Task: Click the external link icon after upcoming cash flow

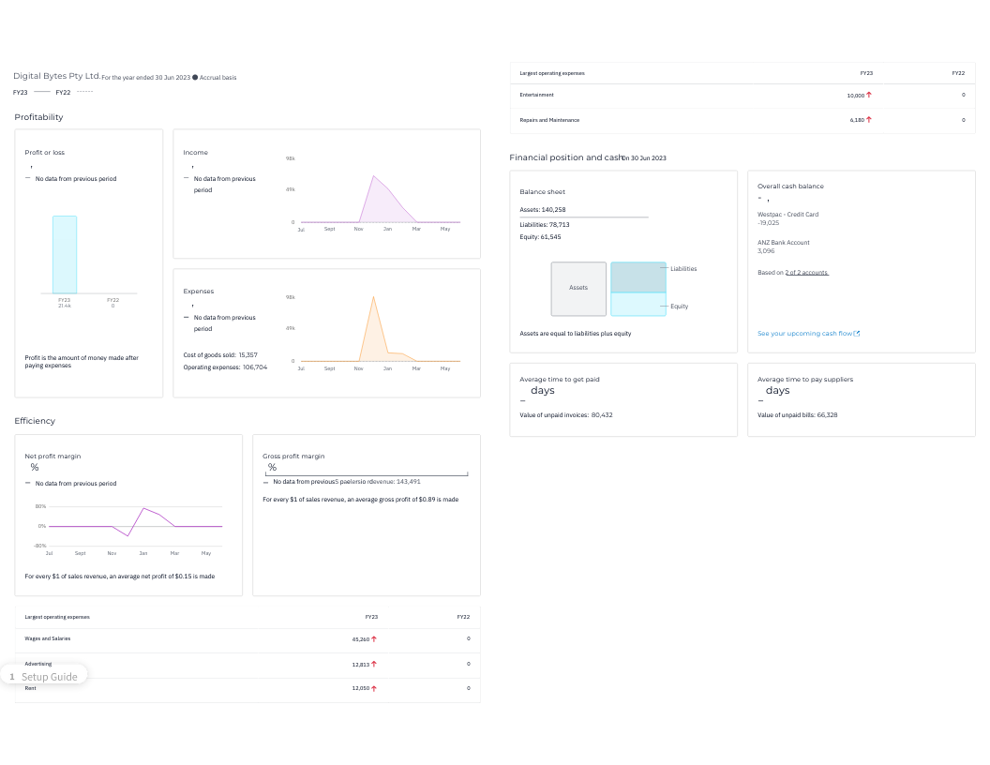Action: tap(857, 333)
